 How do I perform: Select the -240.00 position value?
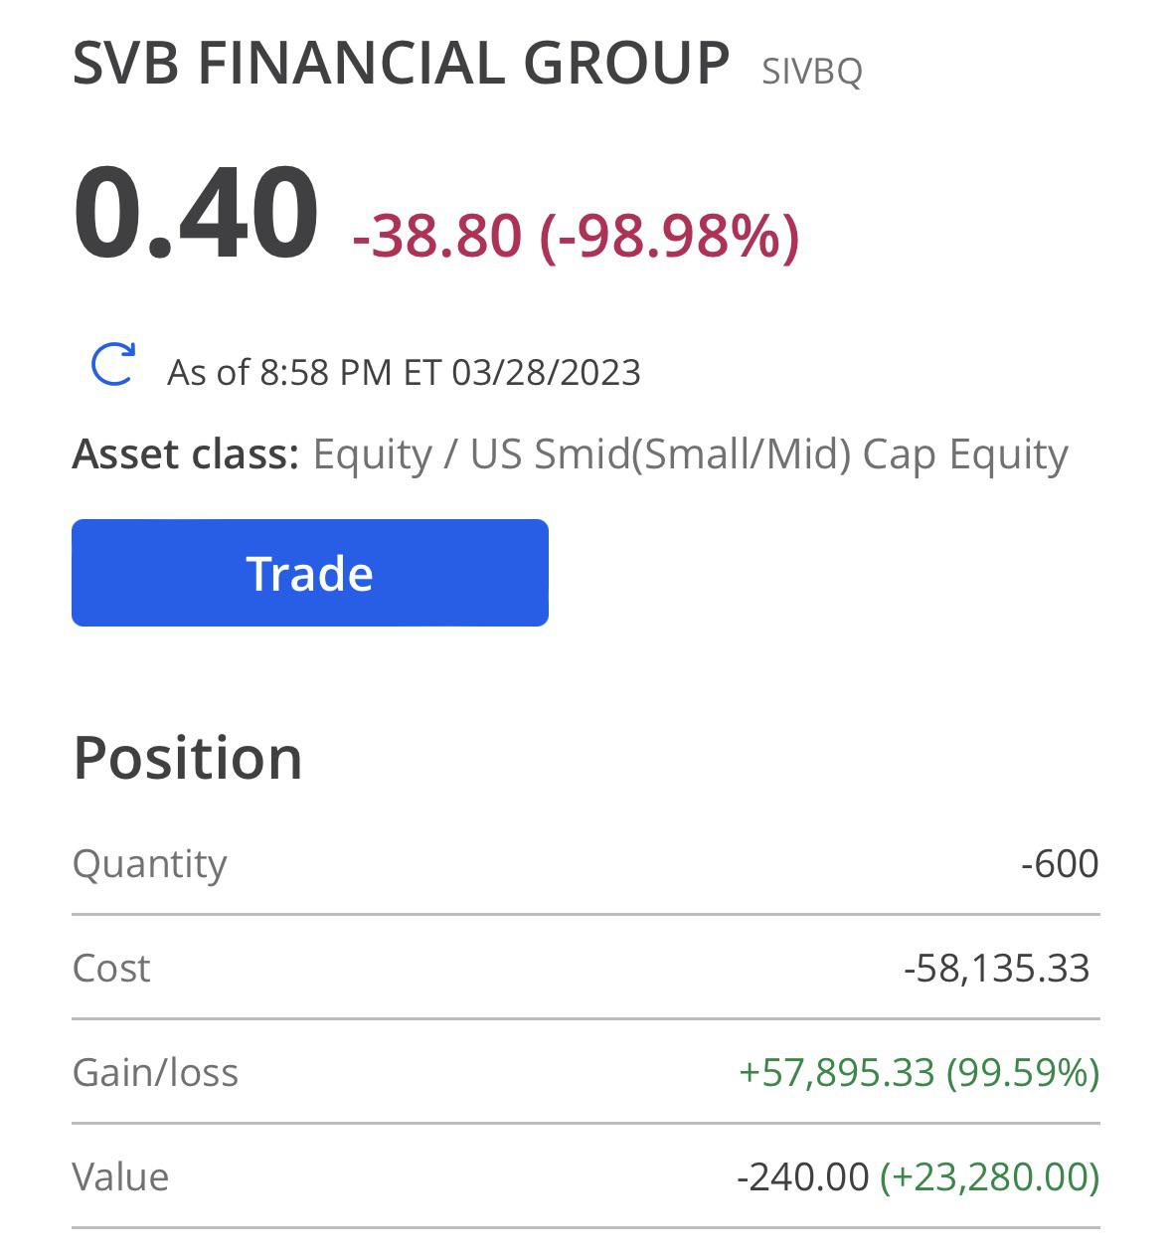(x=802, y=1176)
